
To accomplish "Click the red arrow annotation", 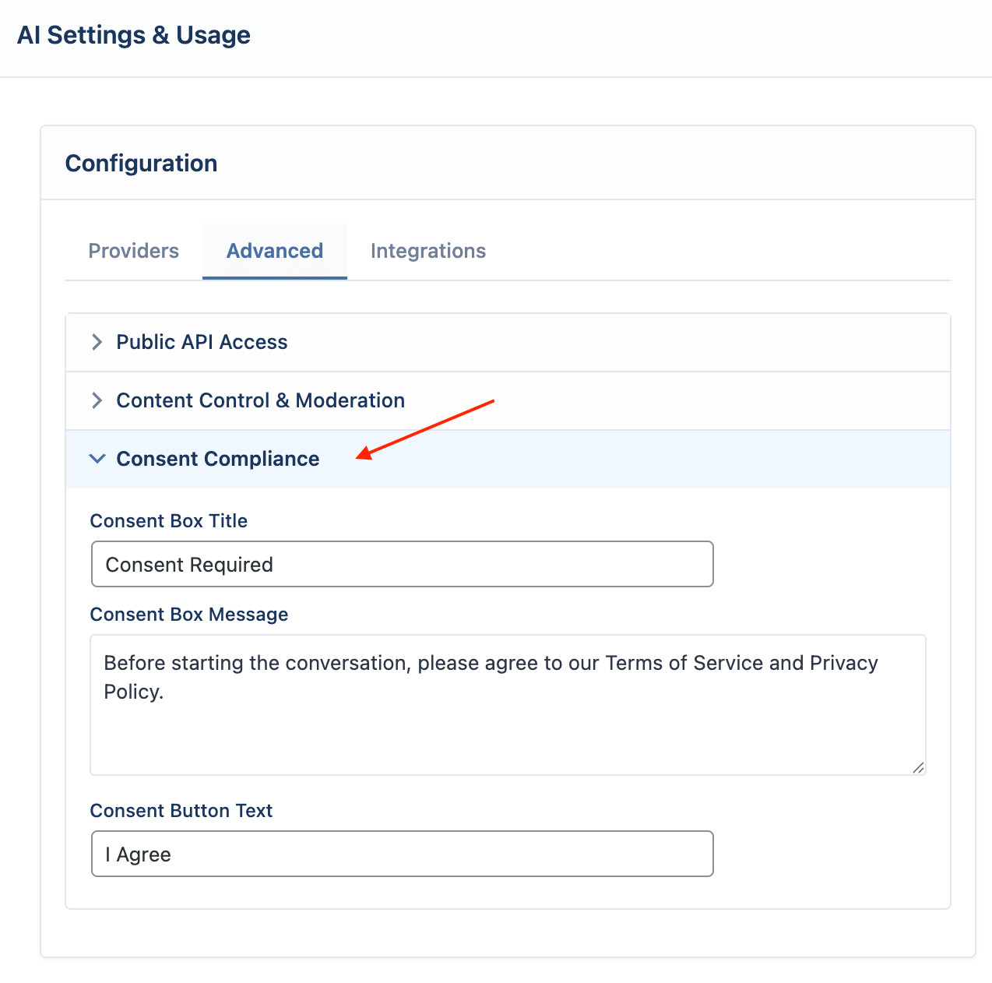I will pyautogui.click(x=425, y=430).
